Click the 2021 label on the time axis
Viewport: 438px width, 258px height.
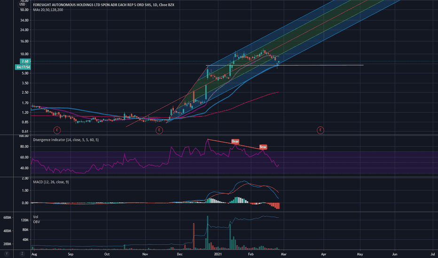tap(218, 254)
